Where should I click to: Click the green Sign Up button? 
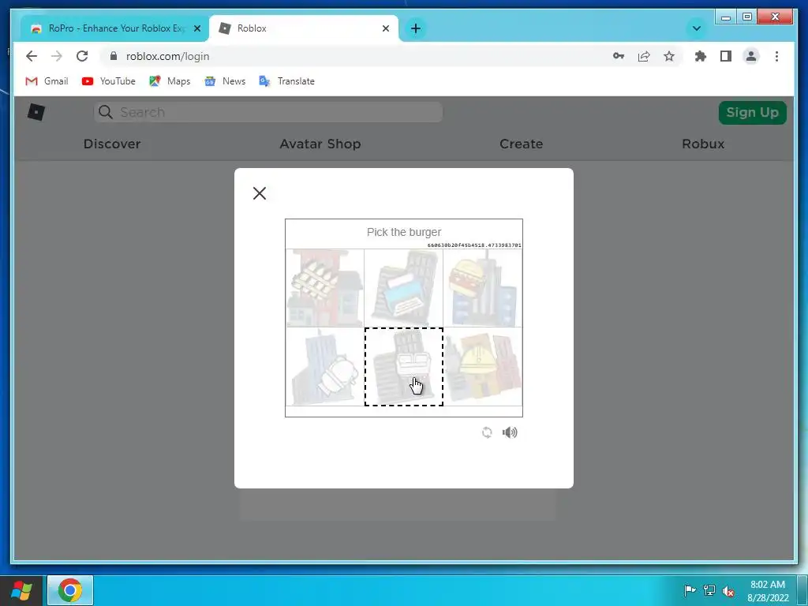click(x=752, y=112)
